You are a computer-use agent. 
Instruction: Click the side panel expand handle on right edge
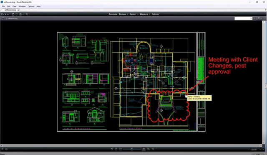(x=266, y=86)
